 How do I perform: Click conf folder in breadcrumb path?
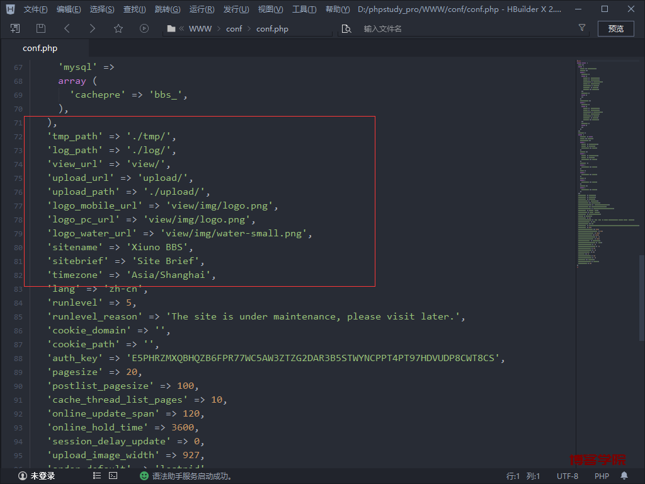tap(234, 29)
